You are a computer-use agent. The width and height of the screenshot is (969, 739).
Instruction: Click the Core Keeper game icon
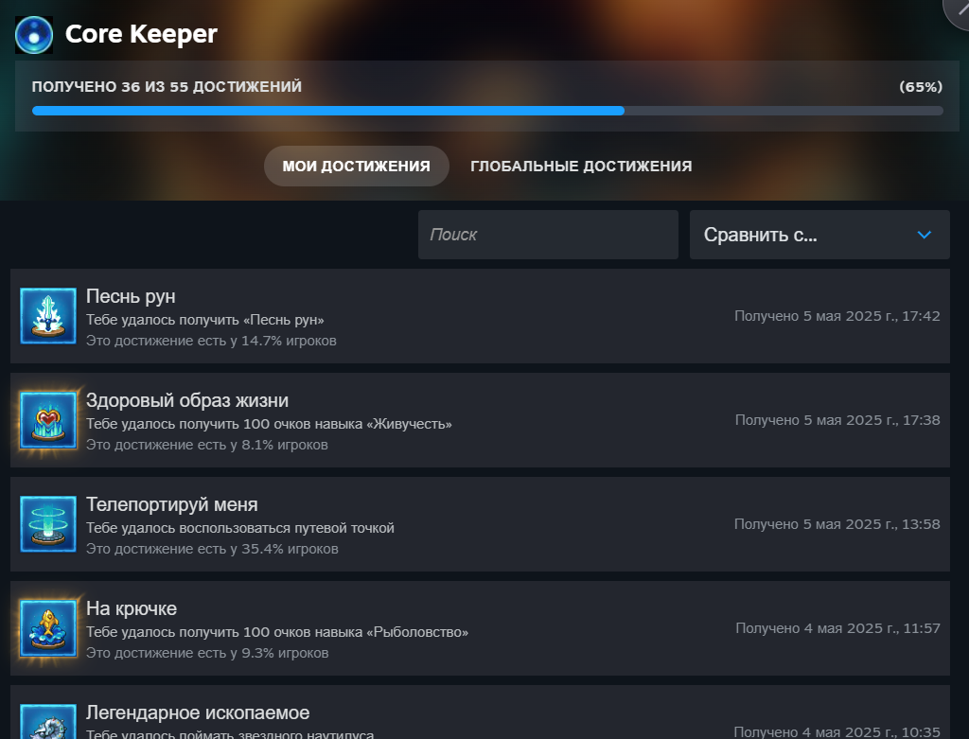click(x=34, y=35)
